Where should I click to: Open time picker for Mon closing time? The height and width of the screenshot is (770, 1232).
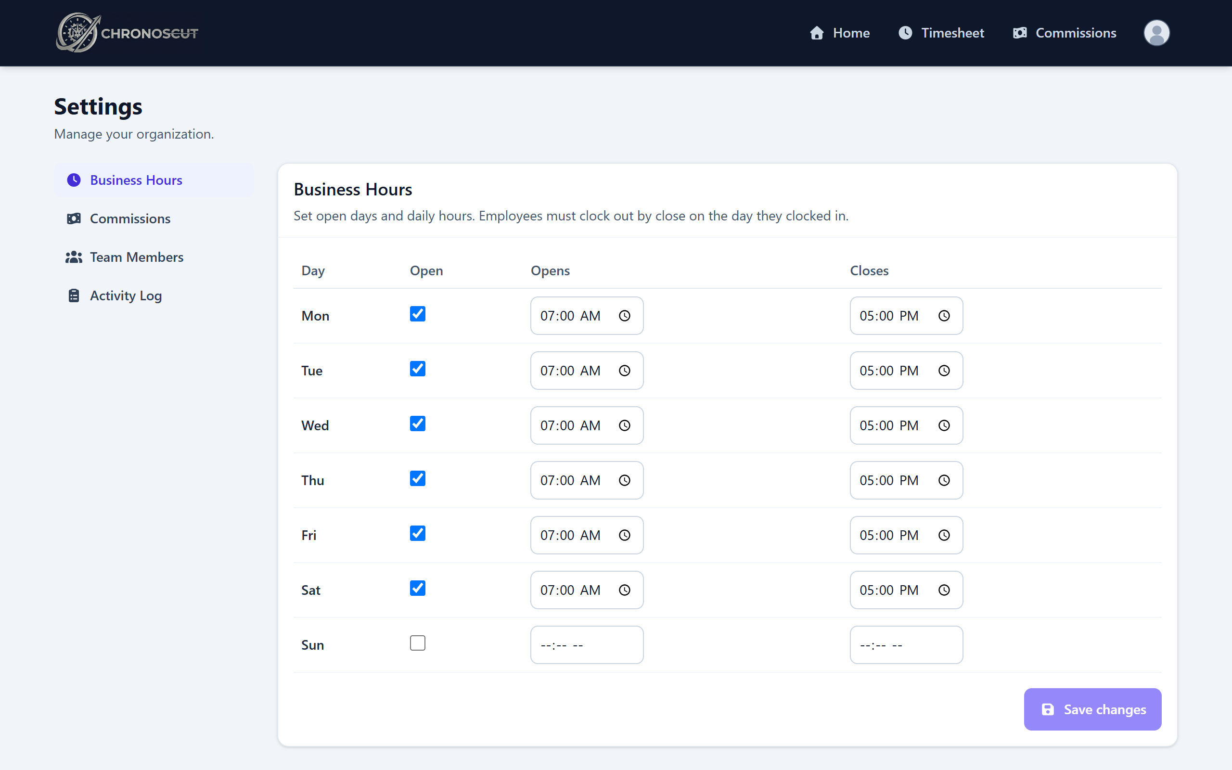(944, 316)
